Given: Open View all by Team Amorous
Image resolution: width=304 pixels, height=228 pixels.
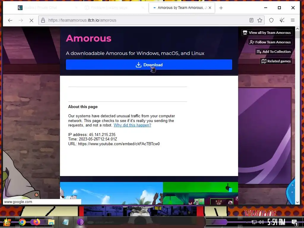Looking at the screenshot, I should click(267, 33).
